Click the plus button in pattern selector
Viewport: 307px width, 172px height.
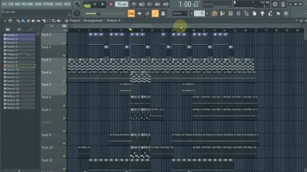pyautogui.click(x=207, y=13)
